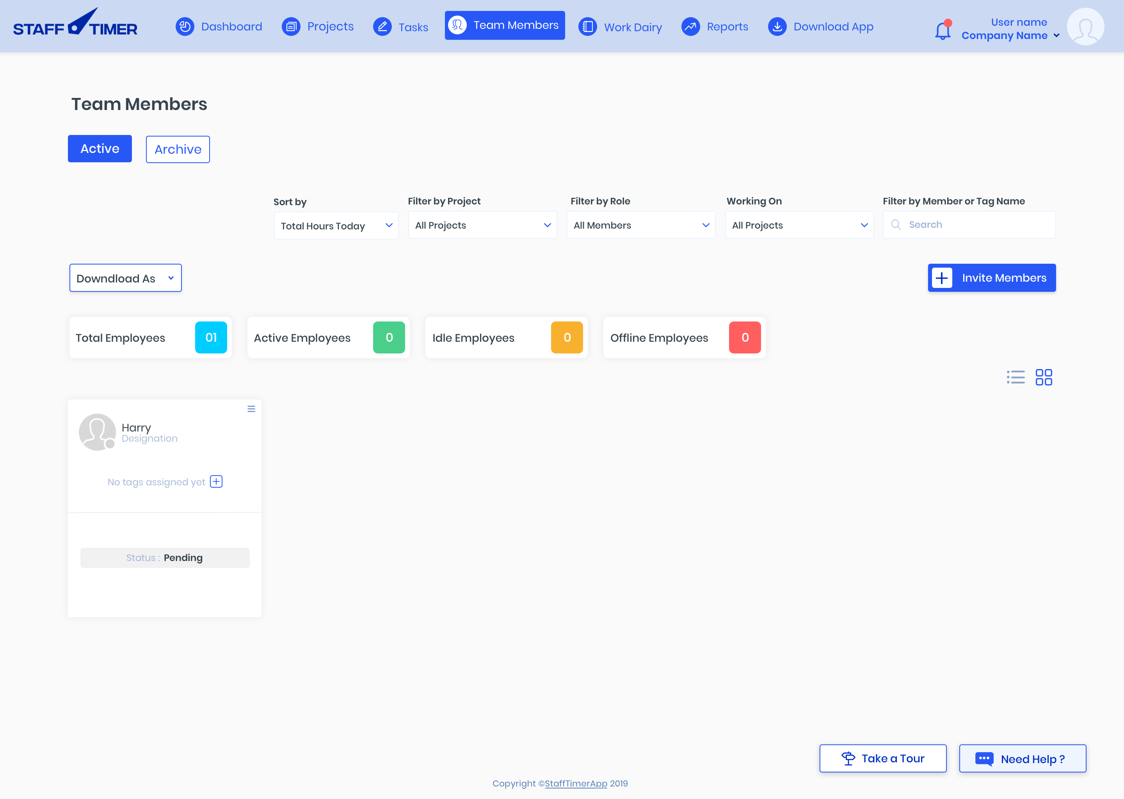Image resolution: width=1124 pixels, height=799 pixels.
Task: Open the Downdload As dropdown
Action: coord(125,277)
